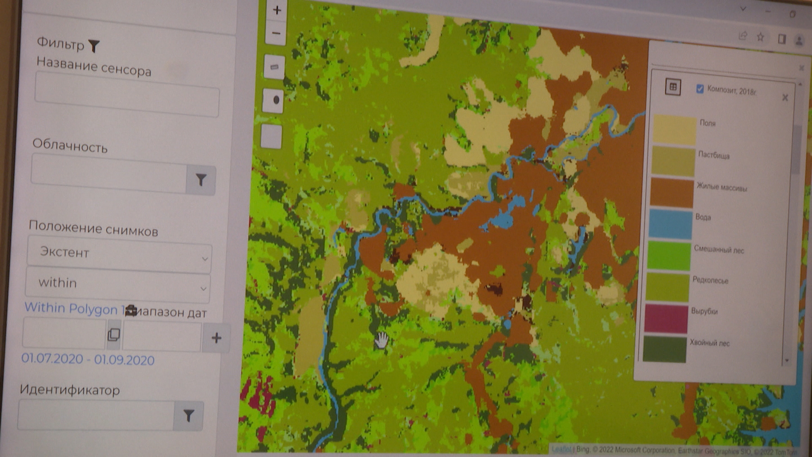Viewport: 812px width, 457px height.
Task: Zoom out of the map
Action: click(276, 33)
